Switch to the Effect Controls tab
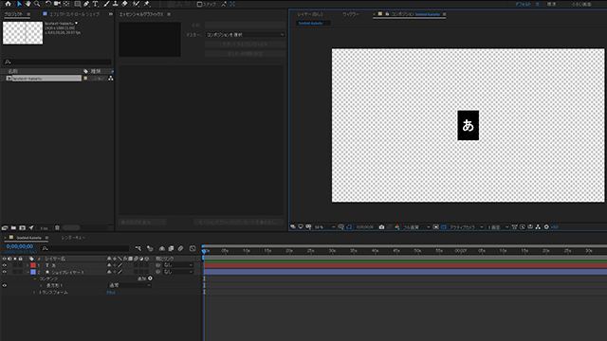 pos(74,14)
